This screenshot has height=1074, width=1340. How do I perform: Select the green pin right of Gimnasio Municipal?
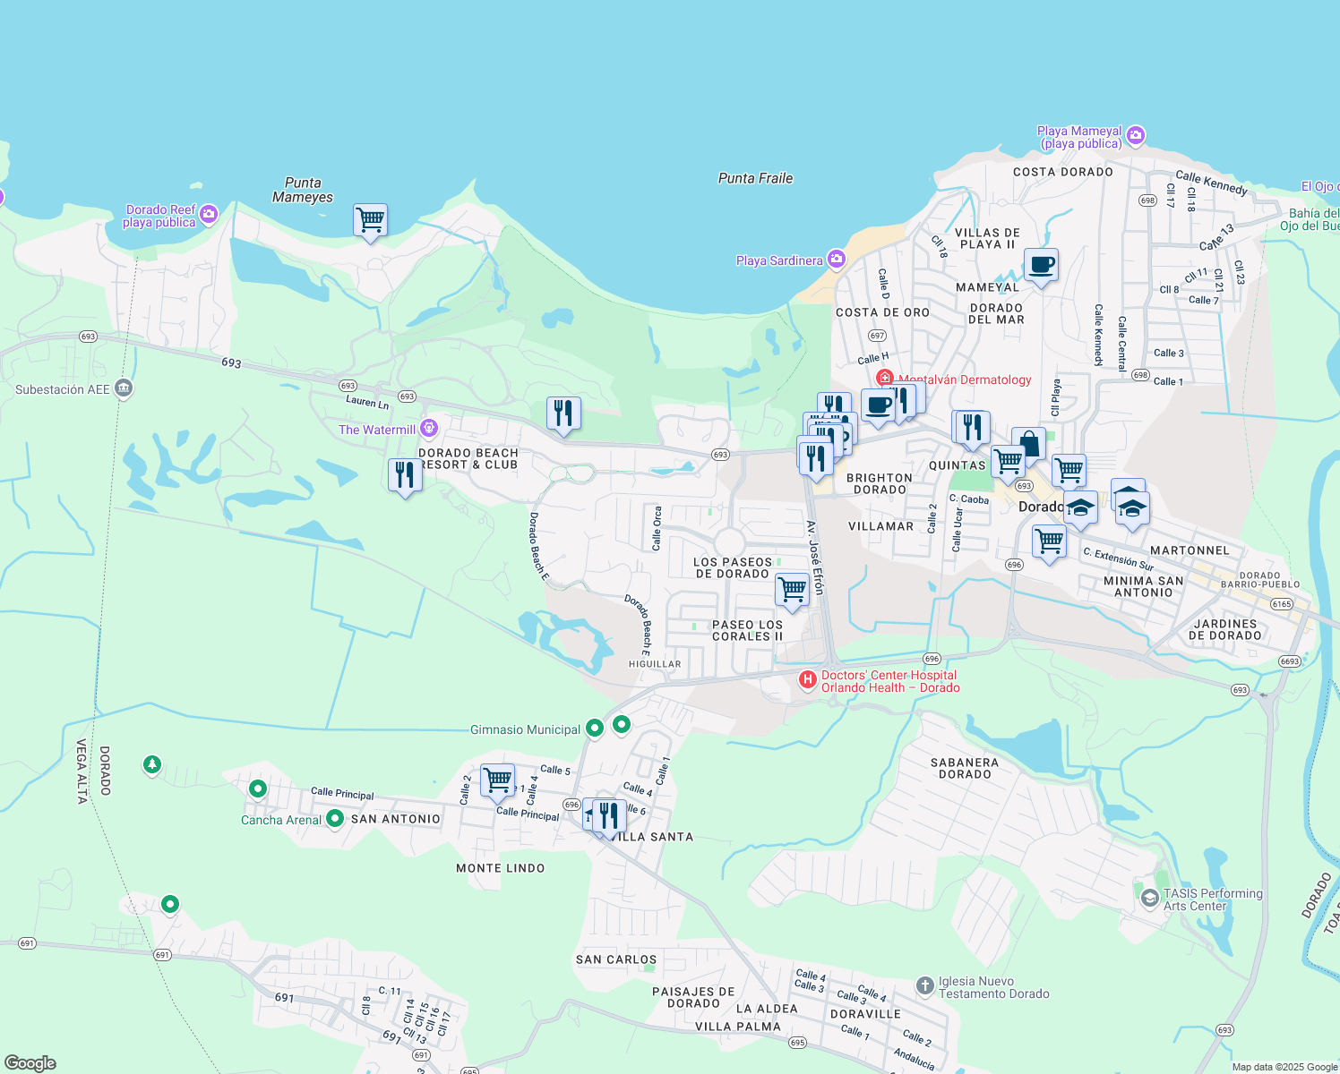click(622, 724)
